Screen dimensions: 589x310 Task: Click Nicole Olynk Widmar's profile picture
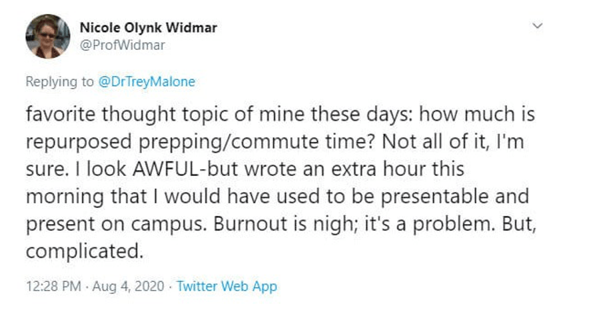[x=48, y=36]
